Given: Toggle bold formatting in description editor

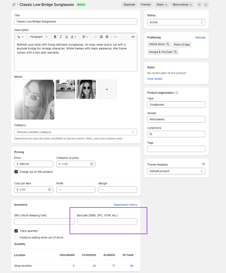Looking at the screenshot, I should click(55, 37).
